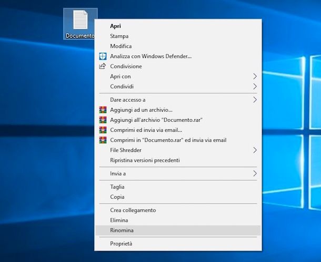Expand the 'Dare accesso a' submenu arrow
The image size is (321, 262).
pyautogui.click(x=255, y=100)
